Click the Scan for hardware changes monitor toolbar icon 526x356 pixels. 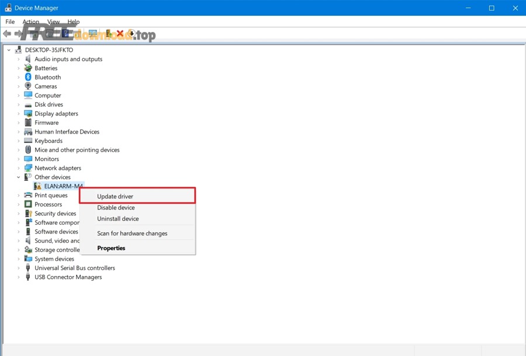pos(93,33)
